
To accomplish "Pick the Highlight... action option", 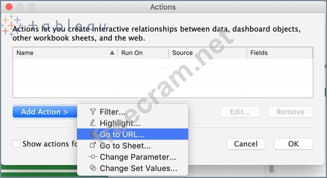I will (120, 123).
